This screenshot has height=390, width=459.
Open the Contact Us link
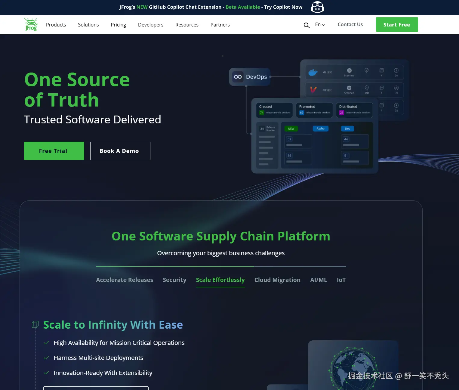pyautogui.click(x=350, y=24)
